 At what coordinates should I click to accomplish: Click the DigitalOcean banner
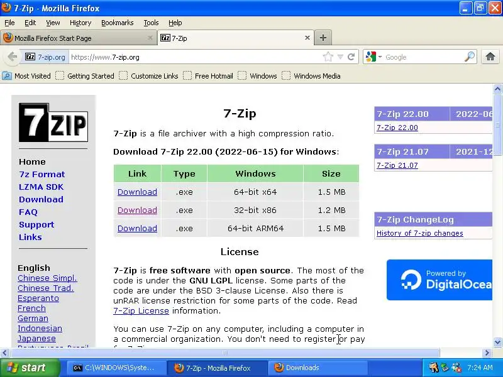pyautogui.click(x=439, y=280)
